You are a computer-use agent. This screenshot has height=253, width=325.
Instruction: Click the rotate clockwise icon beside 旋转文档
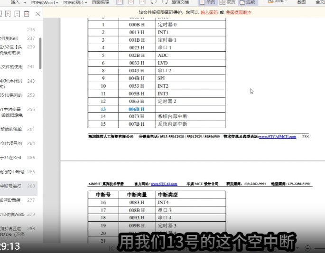point(165,2)
